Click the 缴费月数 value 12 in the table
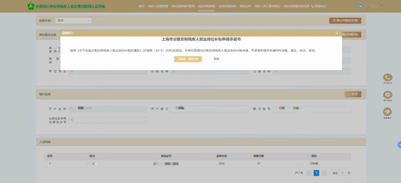The width and height of the screenshot is (401, 183). (x=258, y=164)
